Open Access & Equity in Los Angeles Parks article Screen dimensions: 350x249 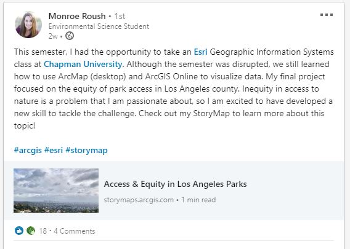(x=175, y=184)
